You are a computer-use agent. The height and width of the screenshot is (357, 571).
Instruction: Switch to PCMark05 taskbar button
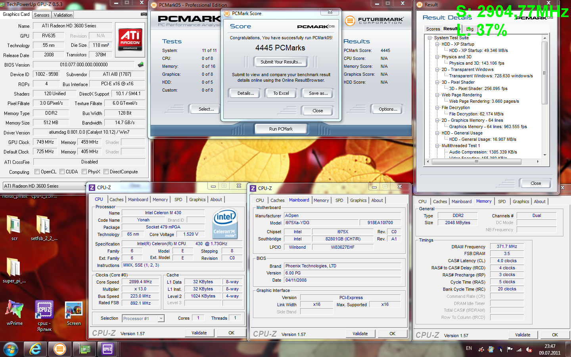tap(59, 349)
